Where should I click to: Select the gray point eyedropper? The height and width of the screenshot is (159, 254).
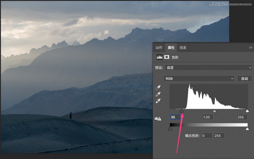point(158,95)
